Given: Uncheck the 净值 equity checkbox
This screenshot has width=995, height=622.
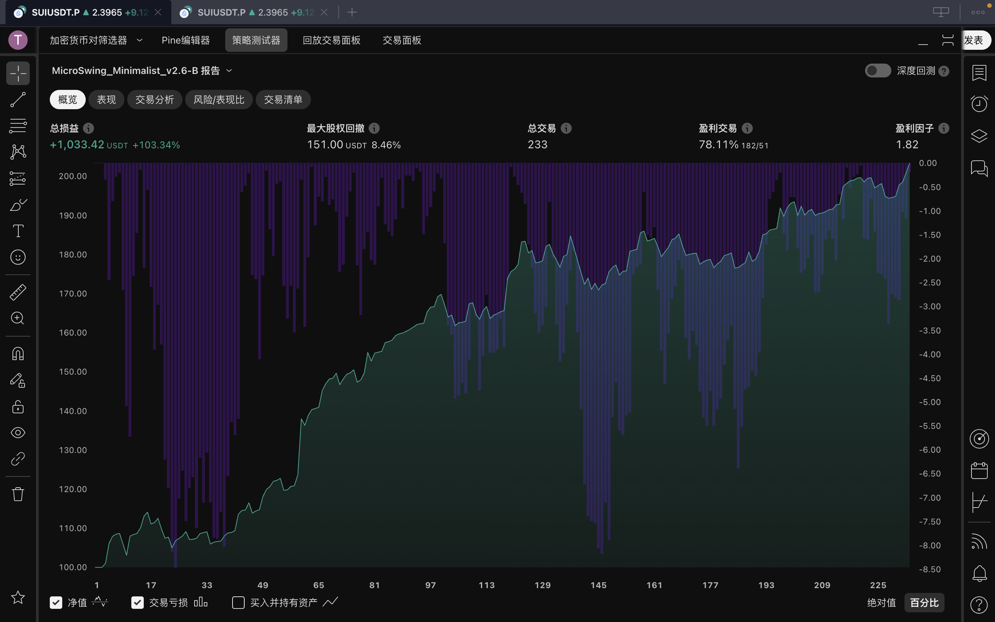Looking at the screenshot, I should click(x=56, y=603).
